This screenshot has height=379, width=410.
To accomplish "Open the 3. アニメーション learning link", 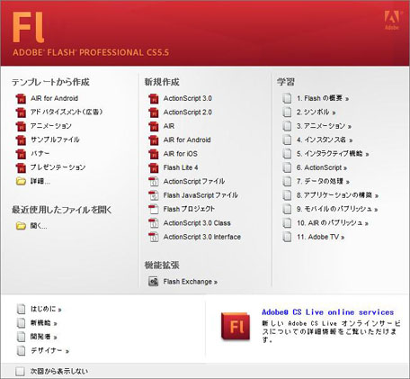I will [324, 126].
